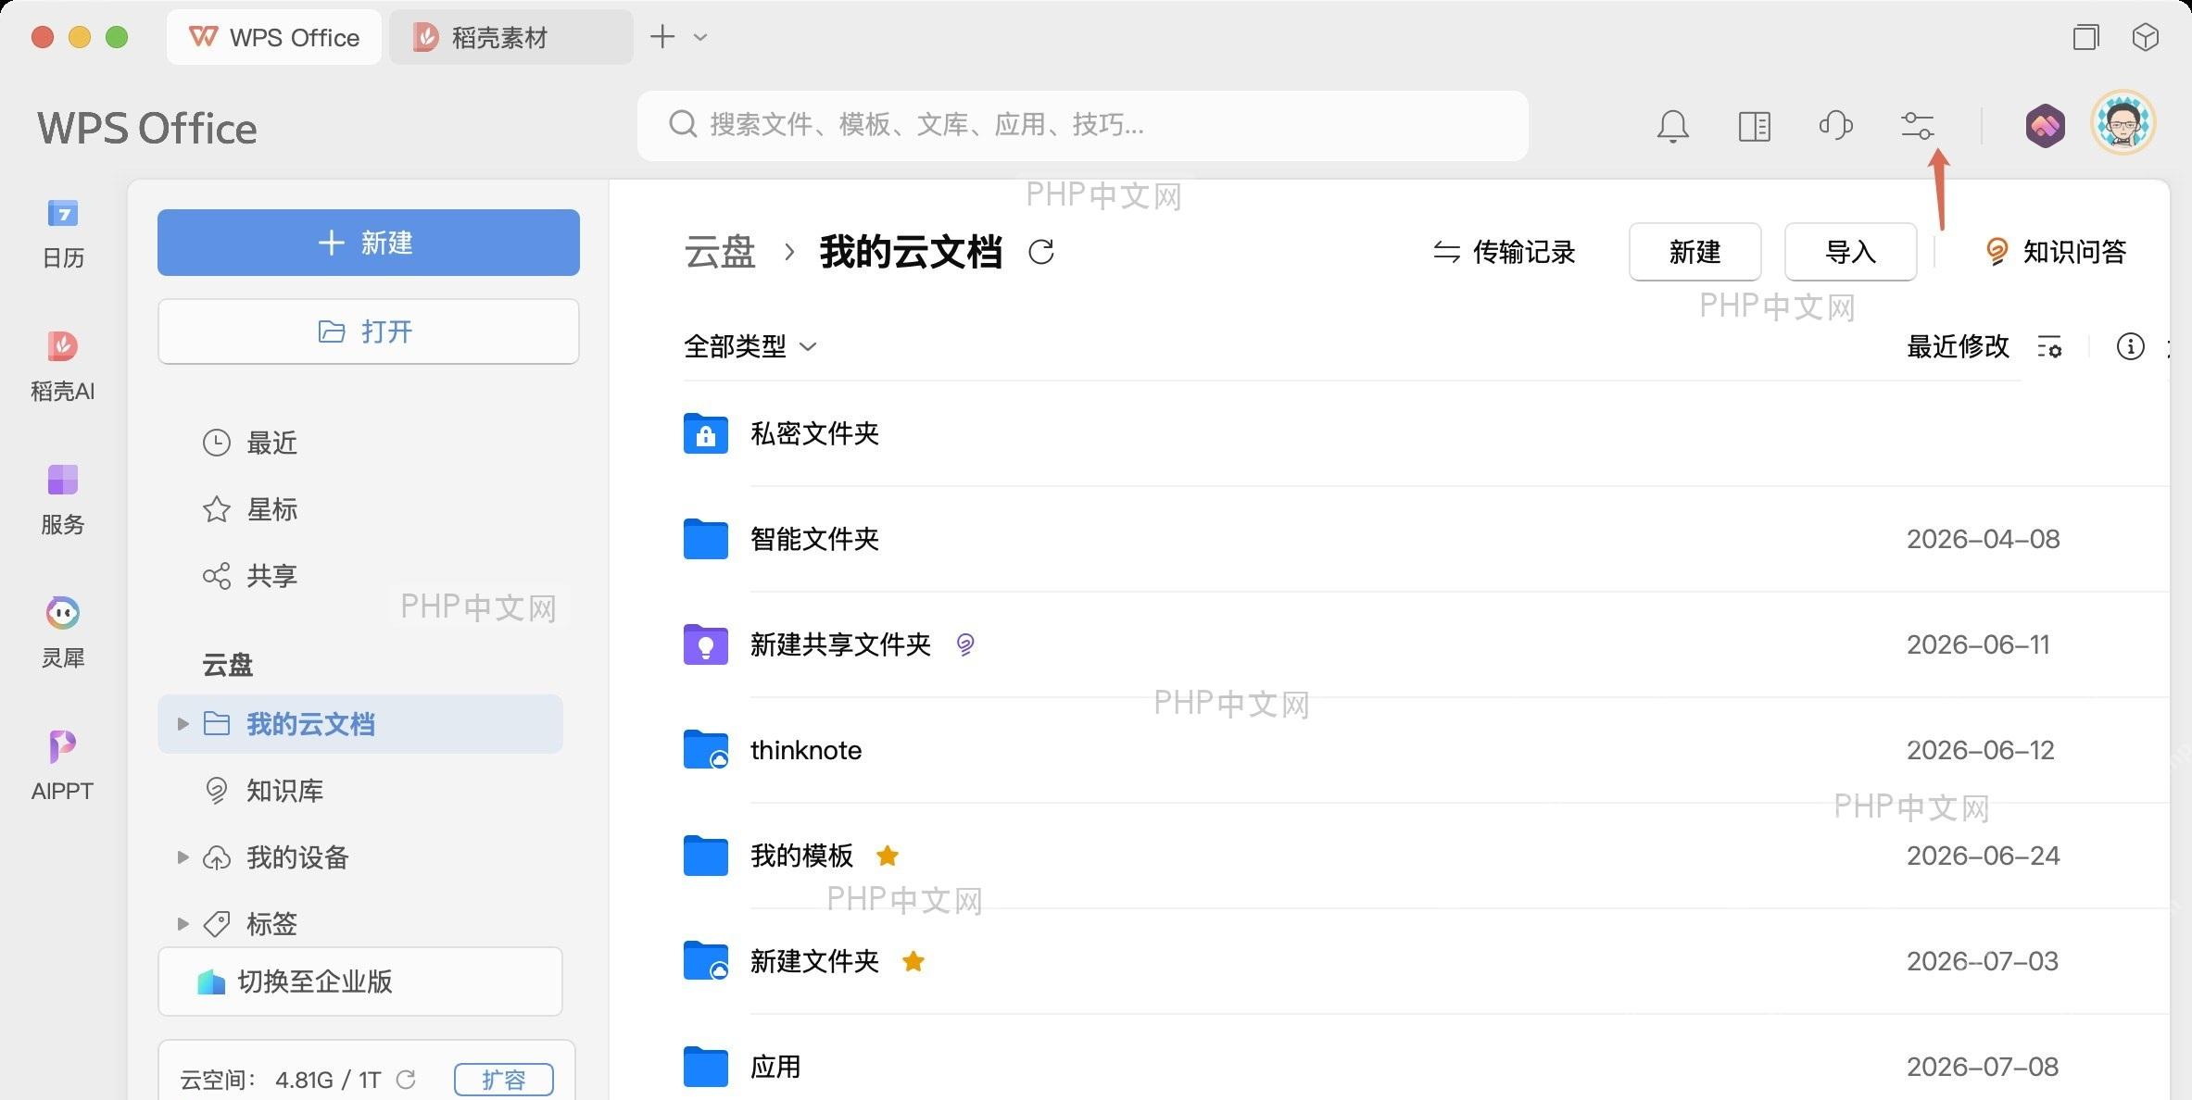Image resolution: width=2192 pixels, height=1100 pixels.
Task: Click the window tile icon in title bar
Action: pos(2085,37)
